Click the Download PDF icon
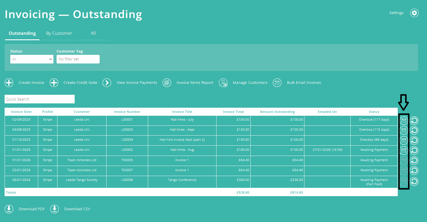 (9, 209)
